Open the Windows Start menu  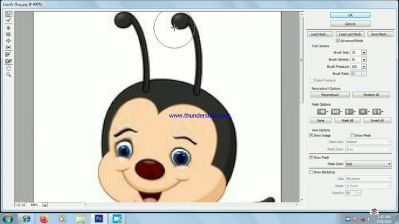point(7,219)
